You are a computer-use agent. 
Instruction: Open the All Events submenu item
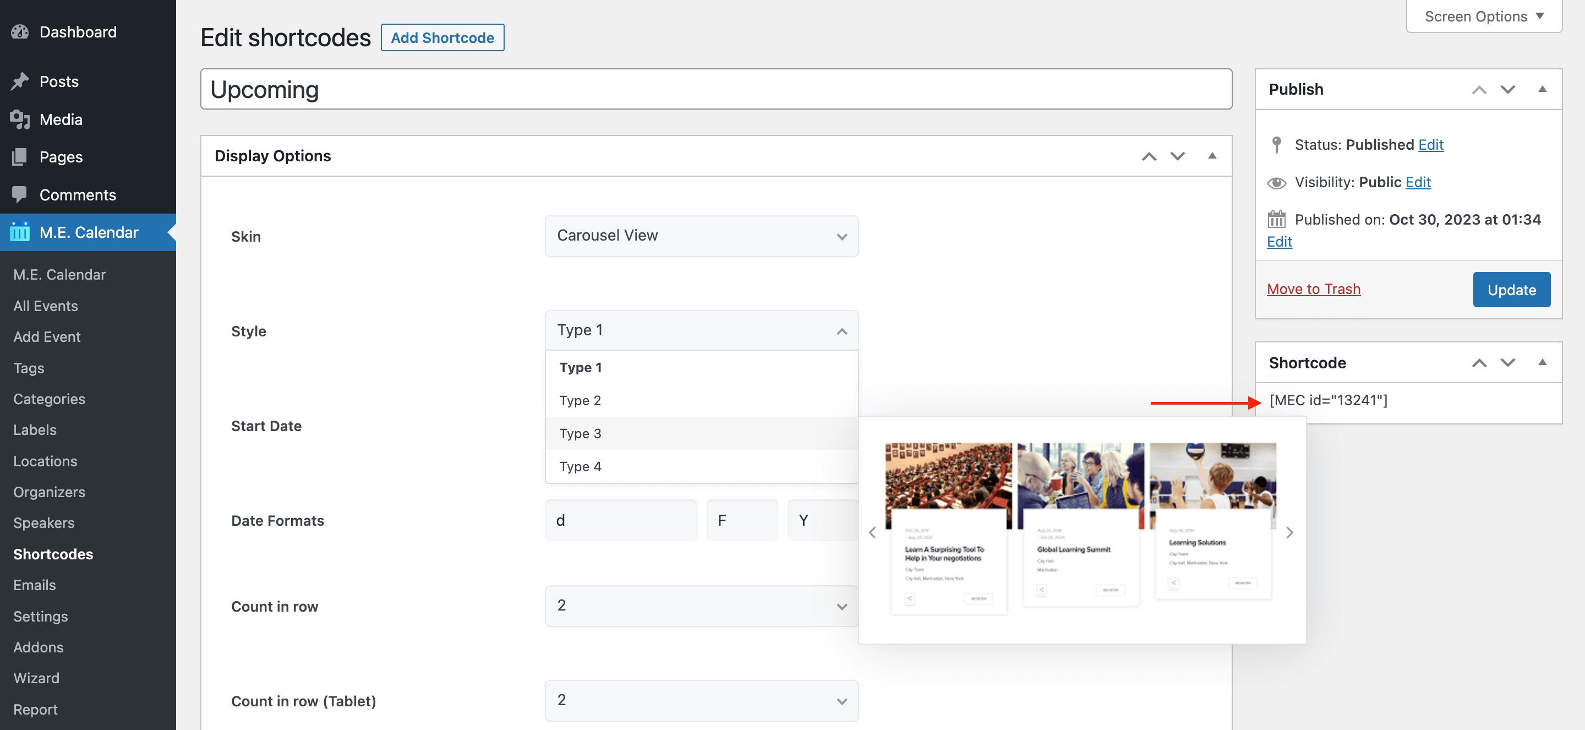[46, 306]
